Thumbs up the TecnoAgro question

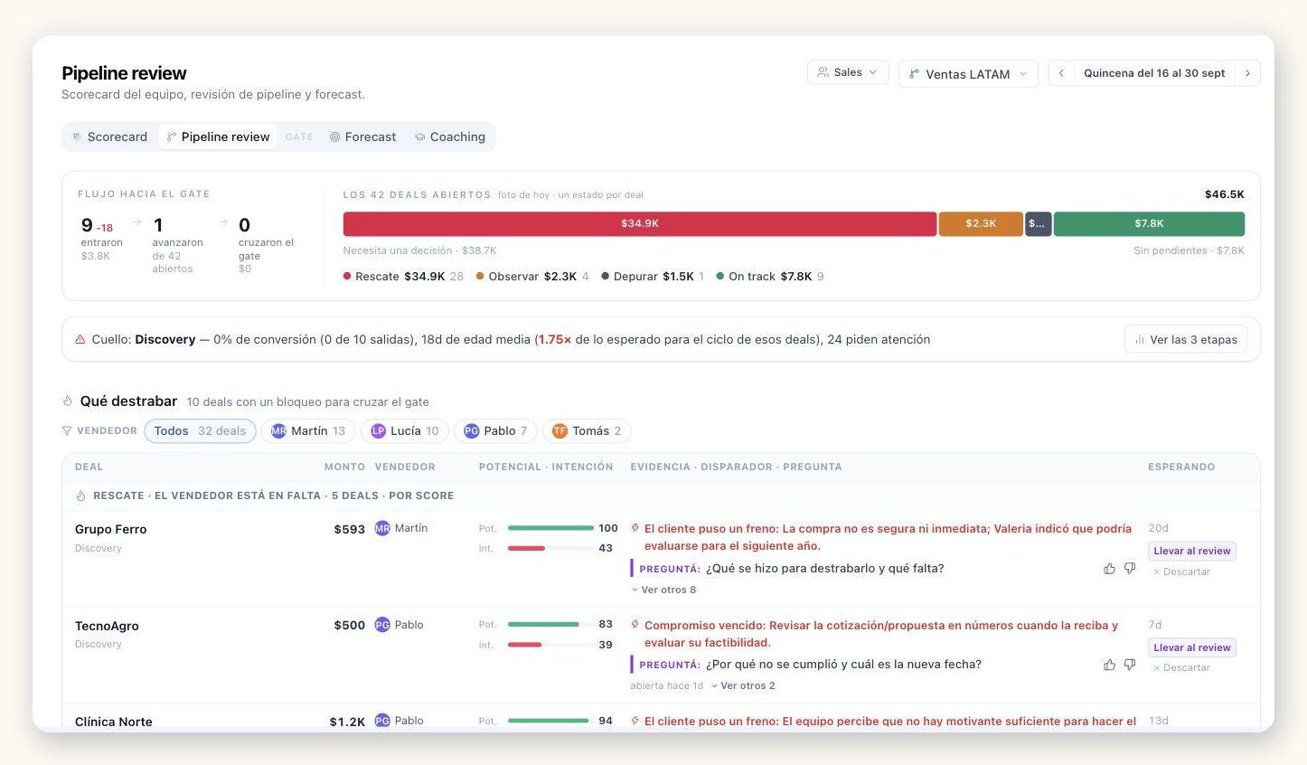[x=1109, y=665]
